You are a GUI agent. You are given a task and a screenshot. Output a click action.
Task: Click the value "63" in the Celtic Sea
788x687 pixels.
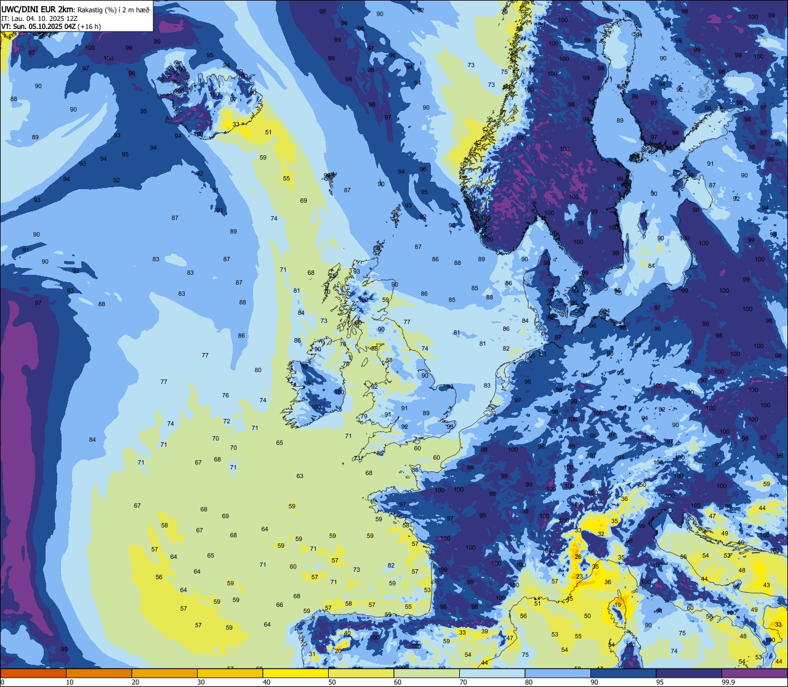click(300, 476)
